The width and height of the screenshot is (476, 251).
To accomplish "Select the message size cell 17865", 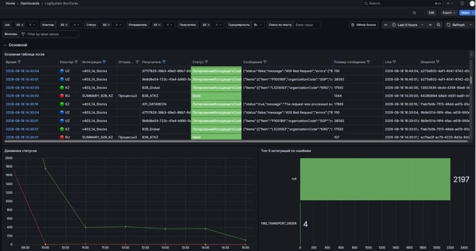I will click(358, 104).
